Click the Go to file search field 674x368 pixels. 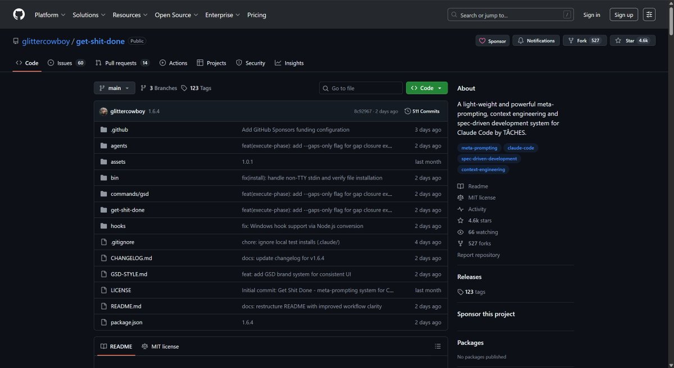point(361,88)
